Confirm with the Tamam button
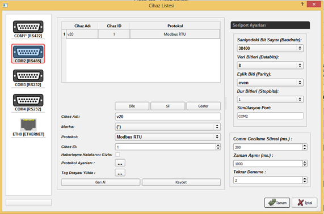324x214 pixels. click(x=277, y=203)
